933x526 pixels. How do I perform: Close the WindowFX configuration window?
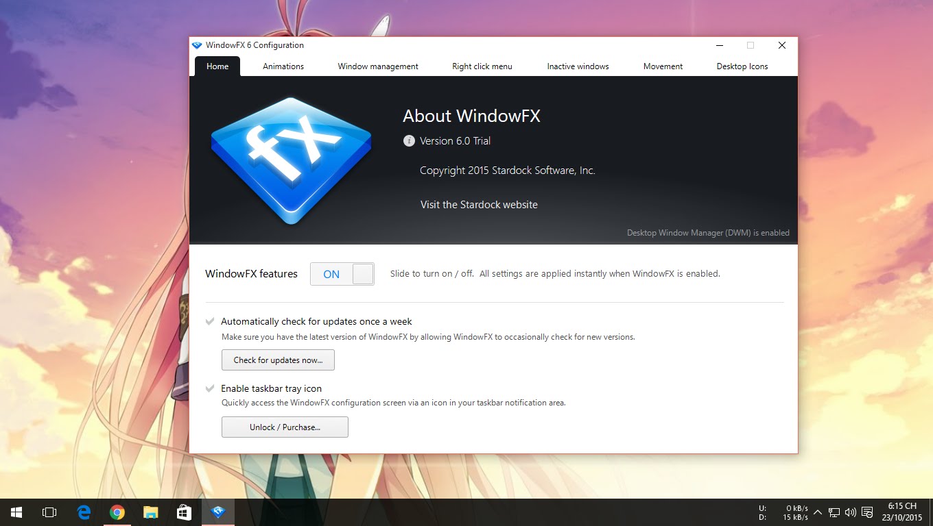click(x=782, y=46)
